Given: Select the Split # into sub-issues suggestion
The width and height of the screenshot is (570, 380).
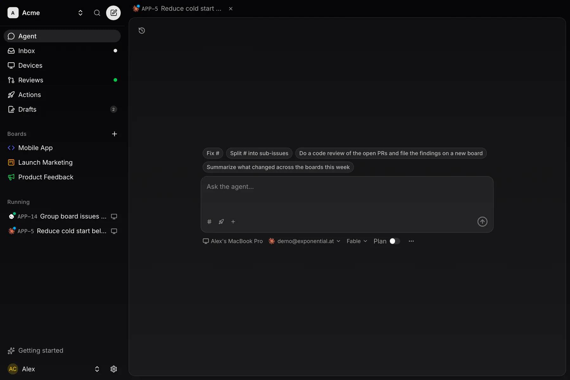Looking at the screenshot, I should (x=259, y=153).
